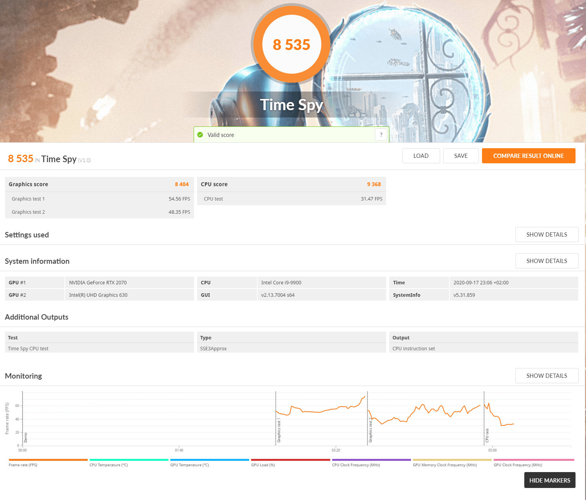586x500 pixels.
Task: Click the Additional Outputs heading
Action: point(36,317)
